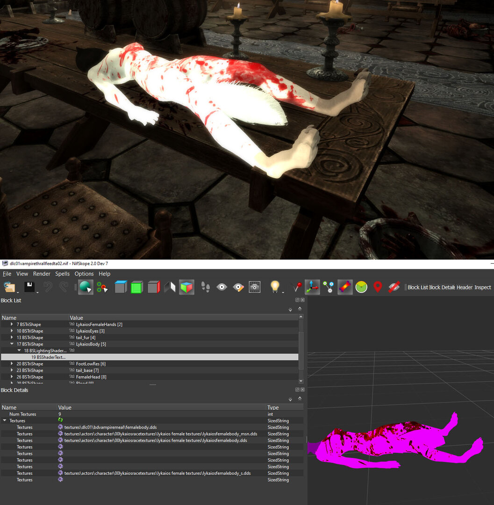Toggle the eye with pencil icon
This screenshot has width=494, height=505.
coord(238,287)
